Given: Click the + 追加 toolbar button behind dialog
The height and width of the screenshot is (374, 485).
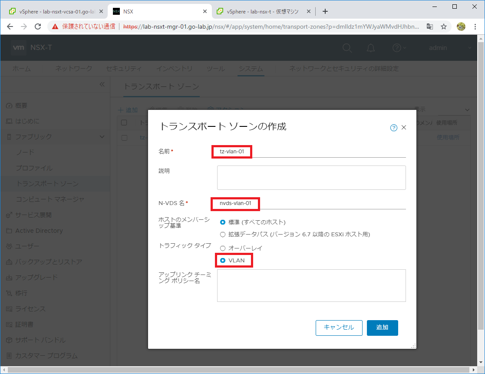Looking at the screenshot, I should (128, 110).
